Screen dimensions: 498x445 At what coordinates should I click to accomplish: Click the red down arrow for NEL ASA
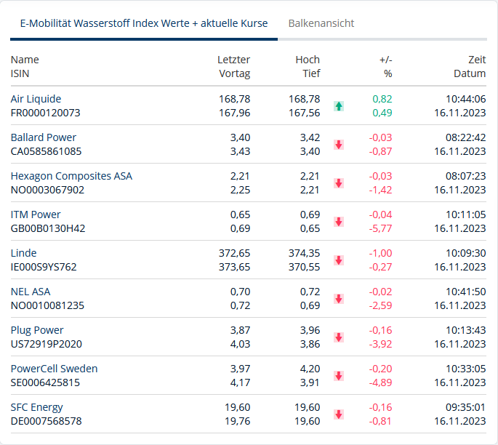tap(339, 299)
